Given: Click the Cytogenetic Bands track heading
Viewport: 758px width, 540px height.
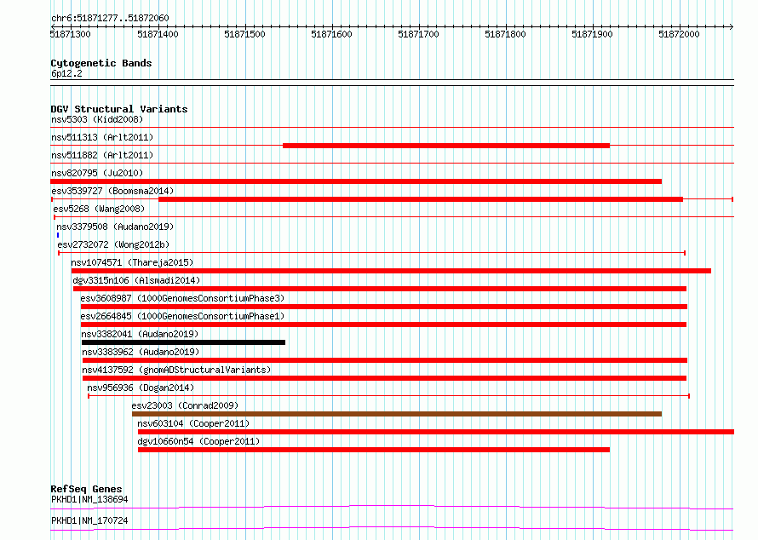Looking at the screenshot, I should click(101, 63).
